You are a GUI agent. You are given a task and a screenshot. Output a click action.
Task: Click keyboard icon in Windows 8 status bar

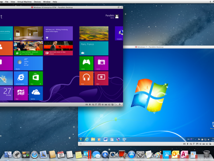pos(87,104)
